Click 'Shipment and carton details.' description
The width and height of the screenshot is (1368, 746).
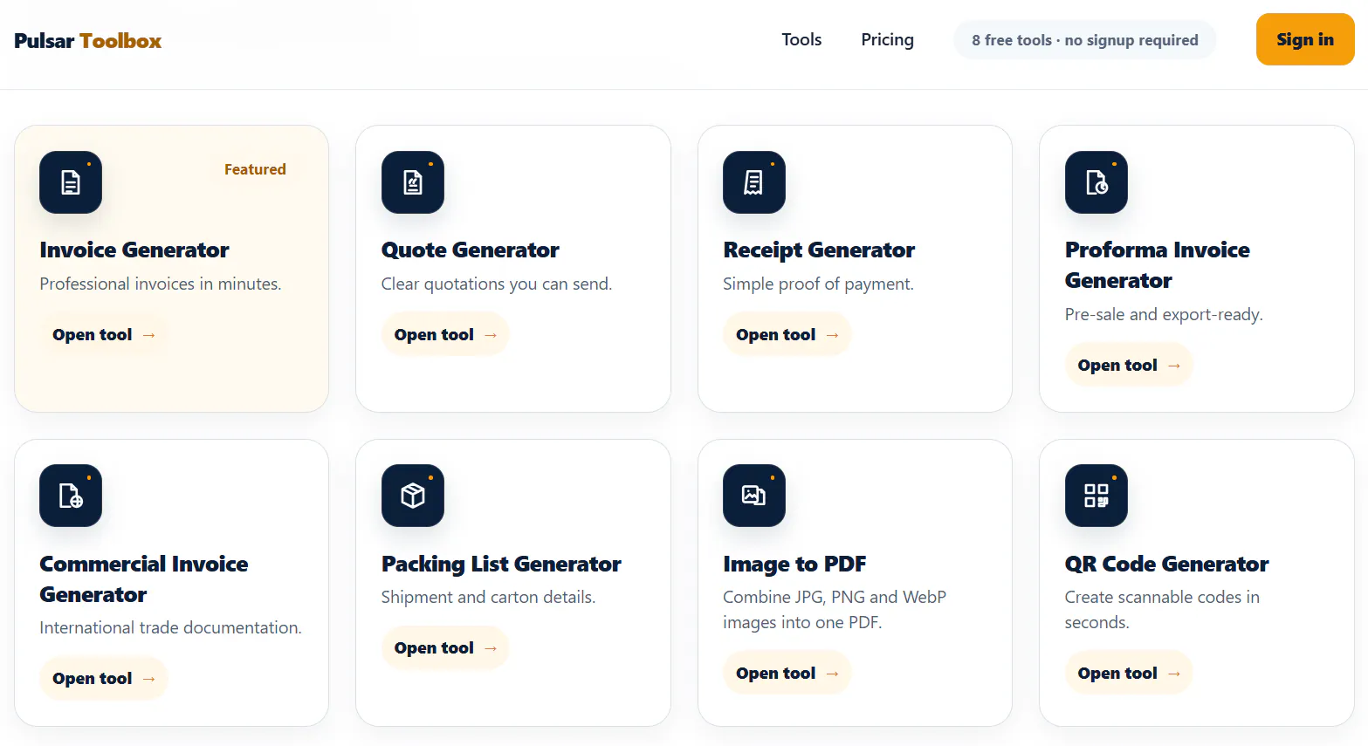point(488,597)
